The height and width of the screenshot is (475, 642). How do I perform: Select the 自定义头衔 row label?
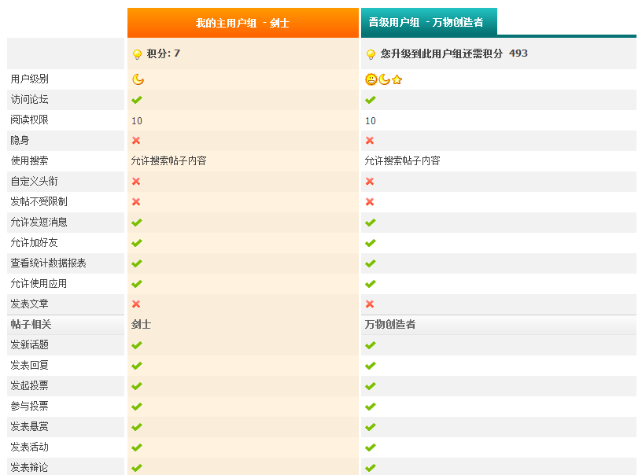click(35, 181)
